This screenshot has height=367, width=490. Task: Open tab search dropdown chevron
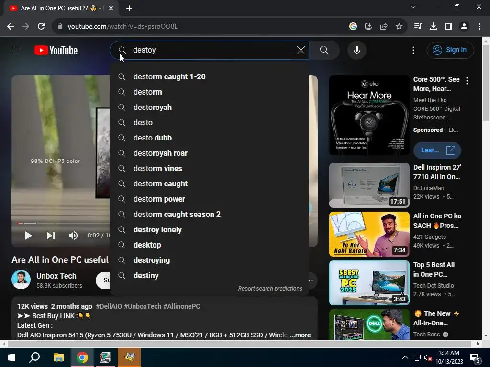(x=413, y=7)
